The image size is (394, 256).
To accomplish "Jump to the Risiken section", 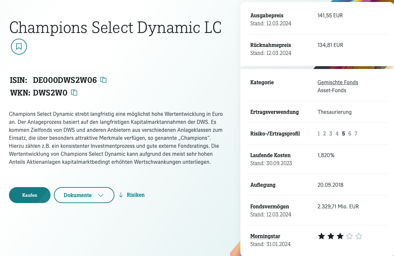I will (132, 195).
